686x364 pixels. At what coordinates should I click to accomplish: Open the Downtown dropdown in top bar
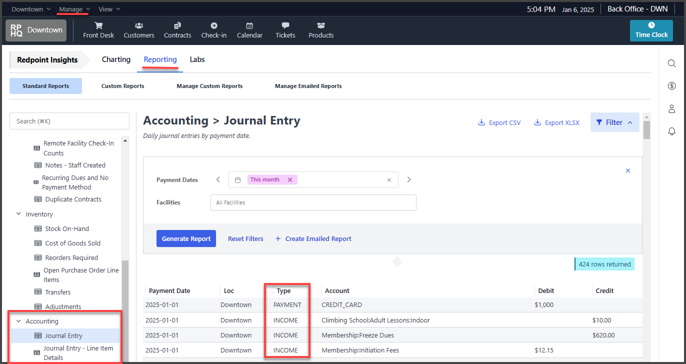[31, 9]
